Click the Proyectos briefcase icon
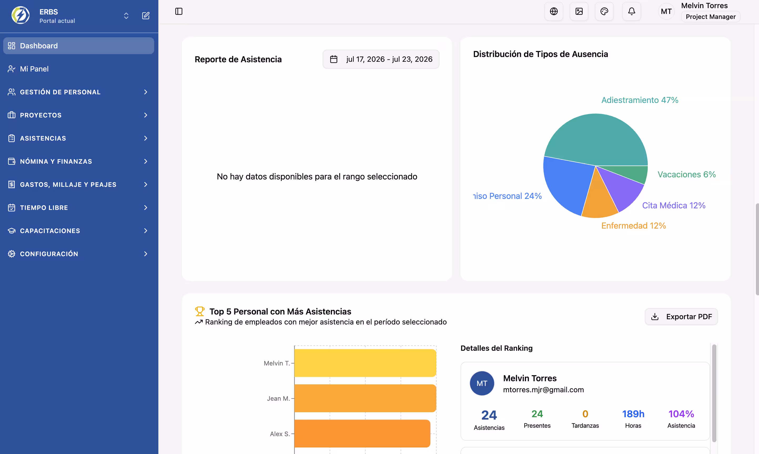759x454 pixels. click(x=11, y=115)
